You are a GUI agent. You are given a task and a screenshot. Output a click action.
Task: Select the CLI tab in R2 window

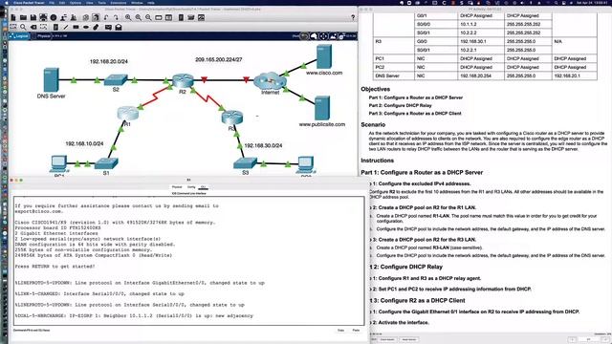[x=203, y=187]
